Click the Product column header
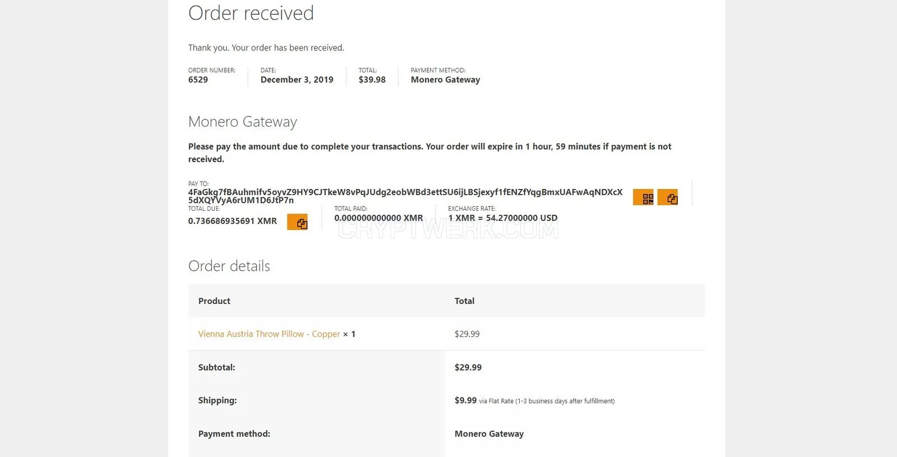897x457 pixels. tap(214, 301)
